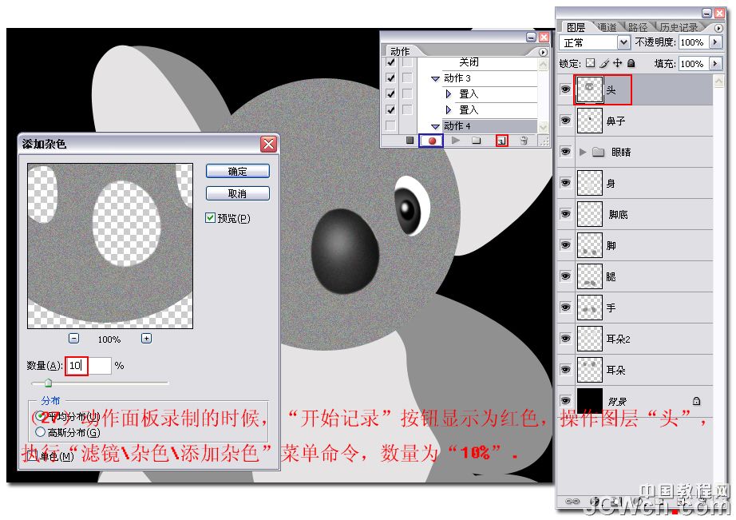The image size is (736, 520).
Task: Hide the 眼睛 layer group
Action: 565,151
